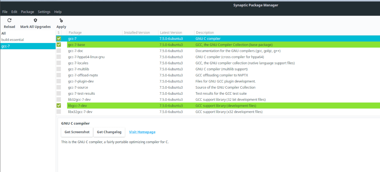The width and height of the screenshot is (380, 172).
Task: Toggle the libgcc-7-dev status checkbox
Action: (x=59, y=105)
